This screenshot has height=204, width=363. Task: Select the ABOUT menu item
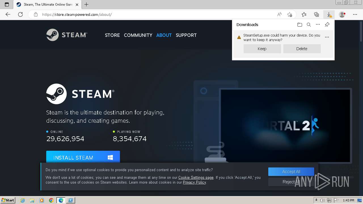164,35
